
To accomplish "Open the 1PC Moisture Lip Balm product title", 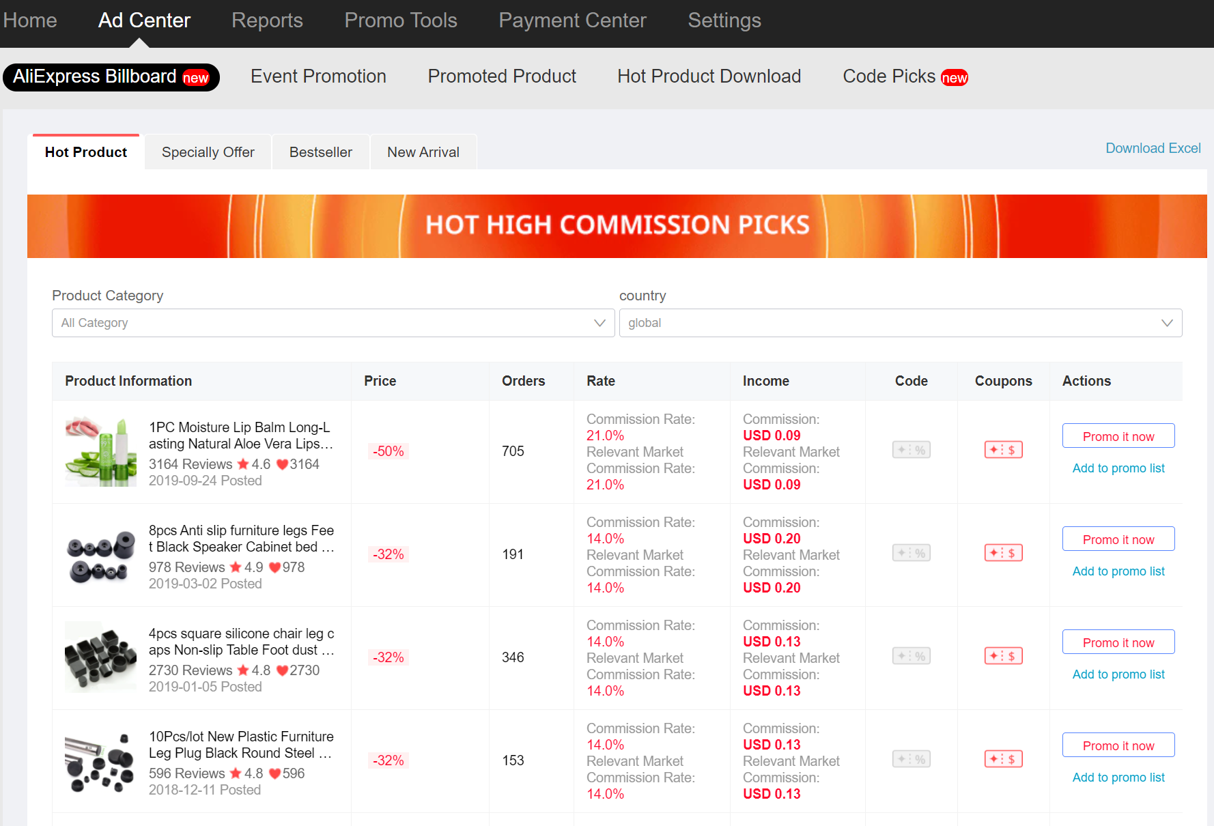I will click(x=241, y=436).
